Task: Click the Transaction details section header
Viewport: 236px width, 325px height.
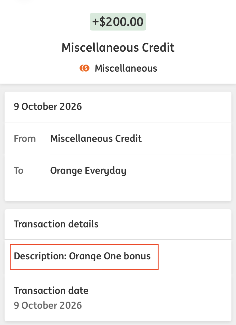Action: click(56, 224)
